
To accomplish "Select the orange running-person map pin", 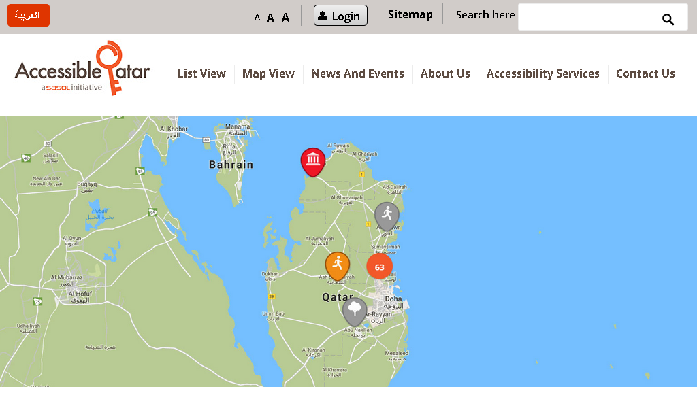I will coord(338,266).
